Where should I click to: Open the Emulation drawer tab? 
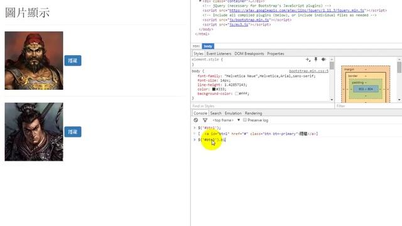[233, 113]
